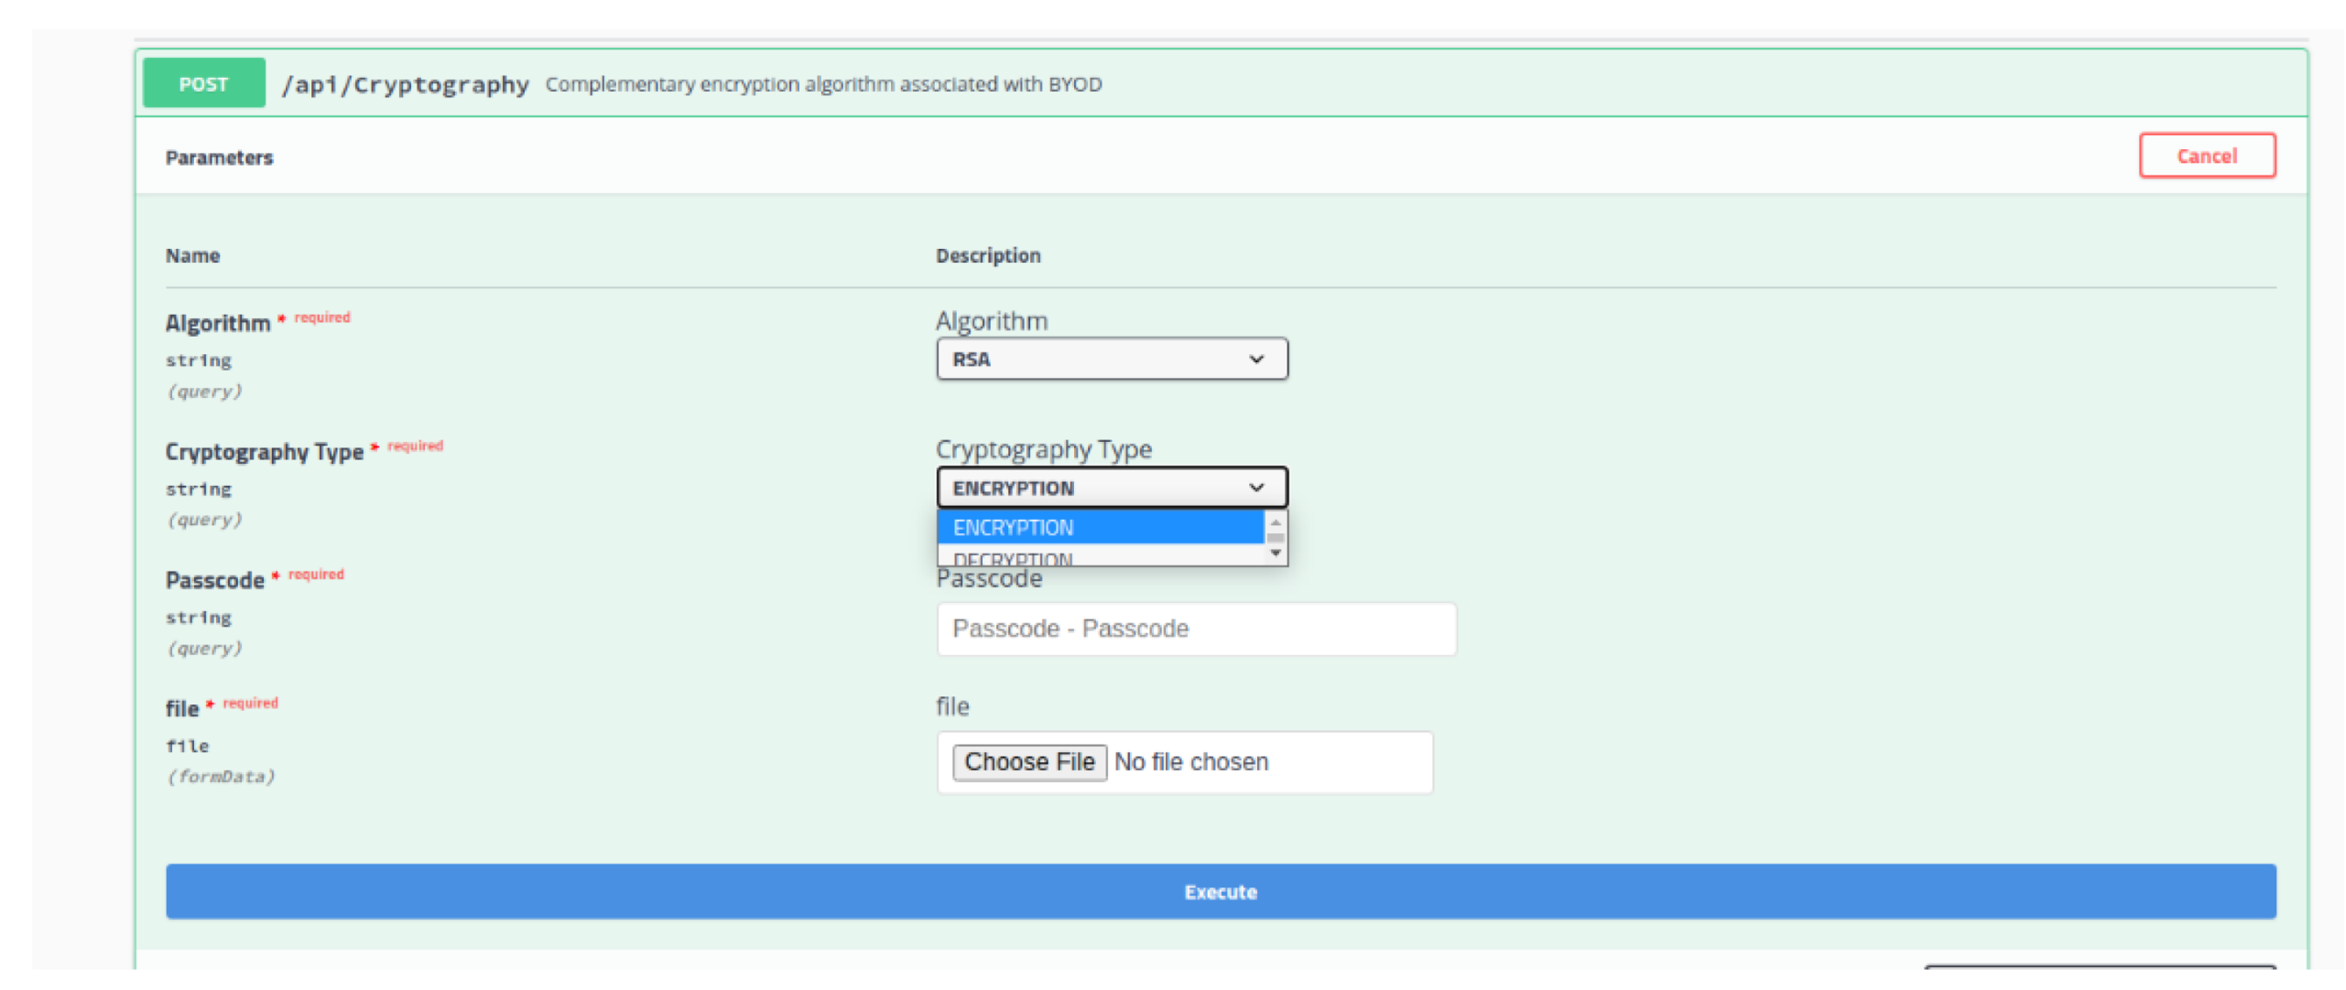Click the Cryptography Type parameter name label
Screen dimensions: 2346x990
point(264,452)
